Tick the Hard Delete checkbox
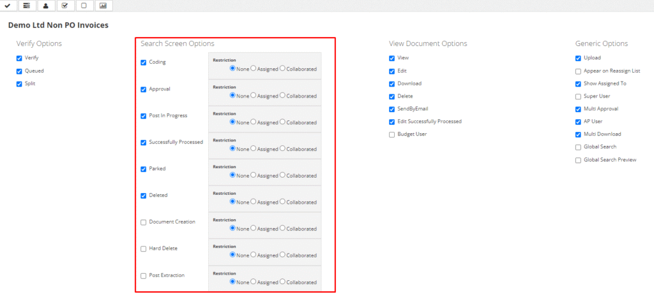654x293 pixels. 144,249
